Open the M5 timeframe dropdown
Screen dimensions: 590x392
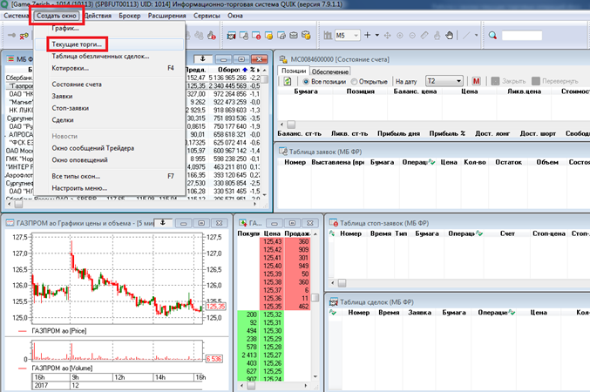coord(348,36)
